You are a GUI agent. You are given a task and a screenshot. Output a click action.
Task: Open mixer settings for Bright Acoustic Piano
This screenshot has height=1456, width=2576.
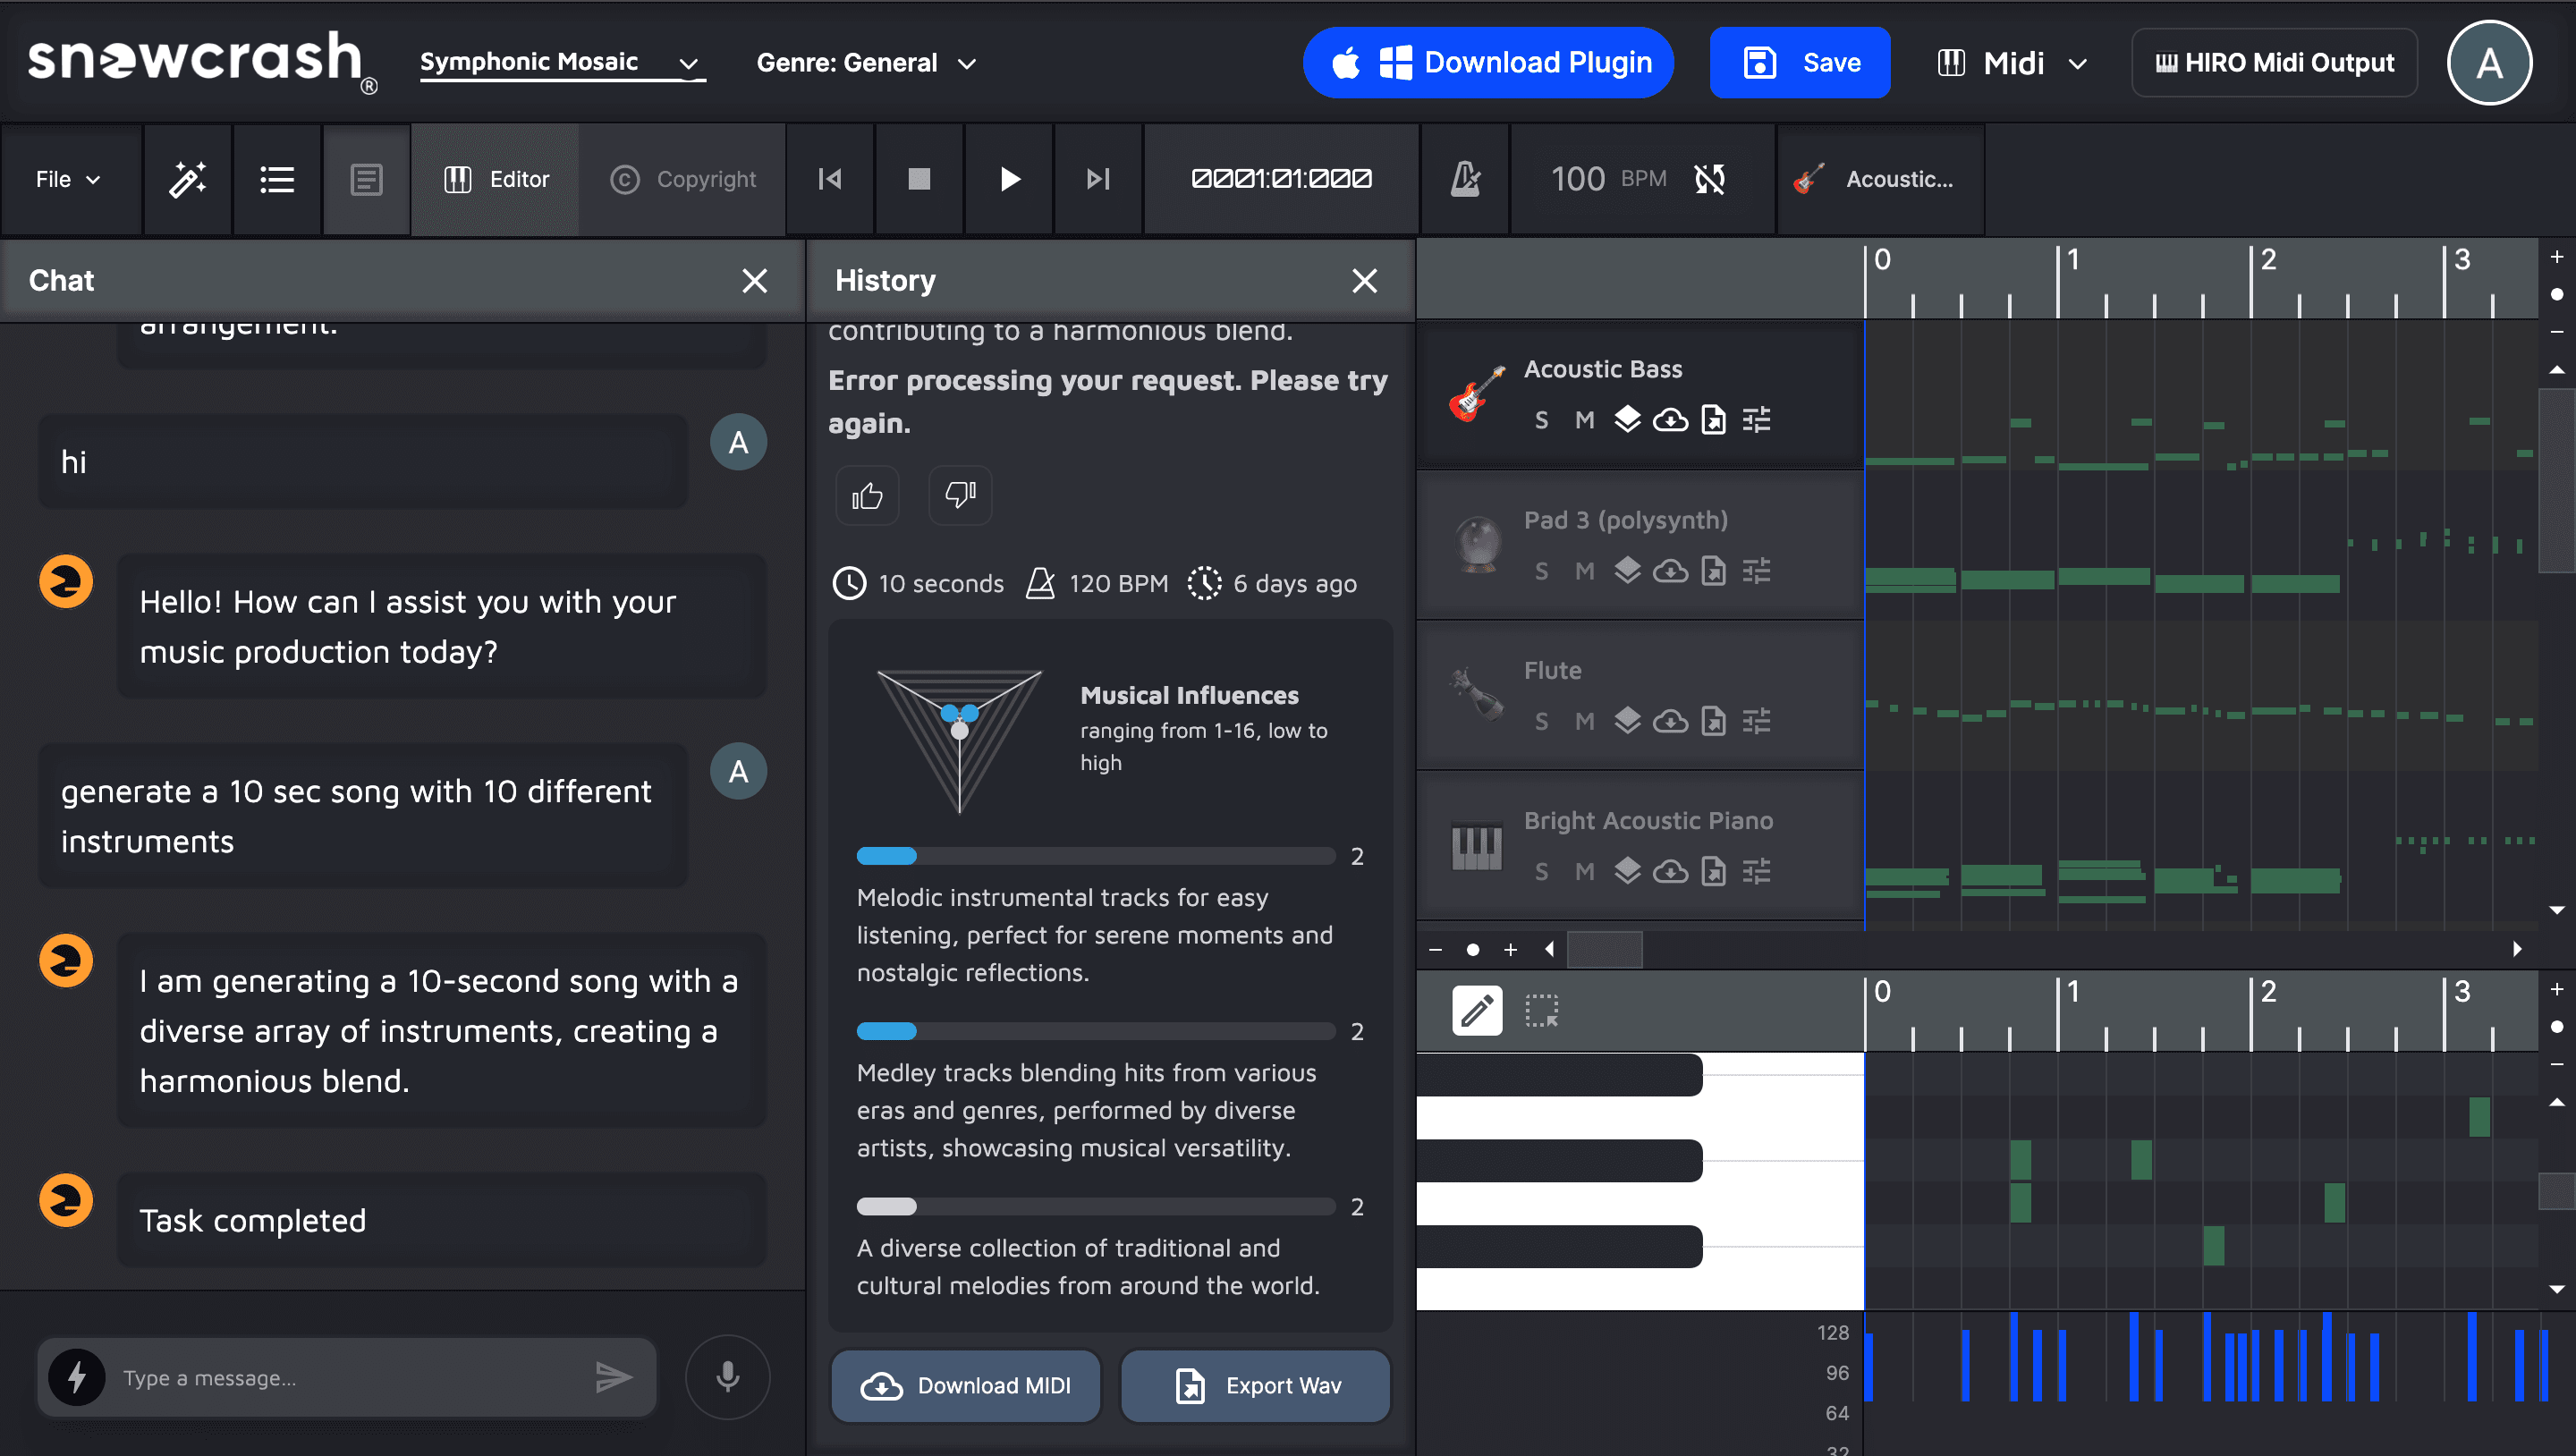tap(1756, 871)
